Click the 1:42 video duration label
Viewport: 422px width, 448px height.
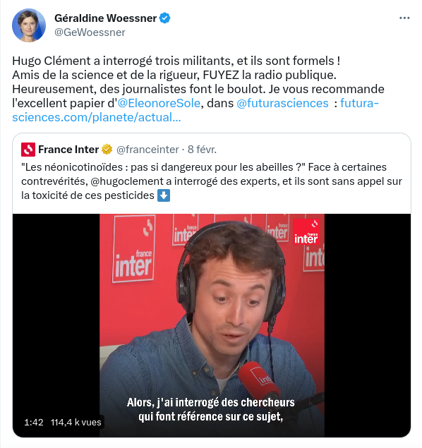(x=34, y=423)
